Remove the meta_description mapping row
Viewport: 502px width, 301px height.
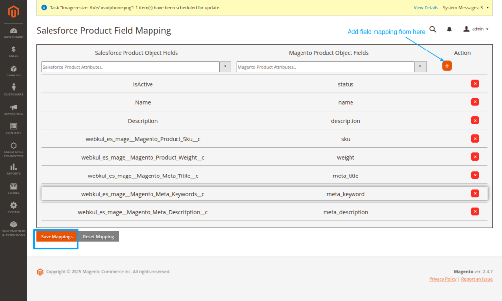tap(475, 212)
